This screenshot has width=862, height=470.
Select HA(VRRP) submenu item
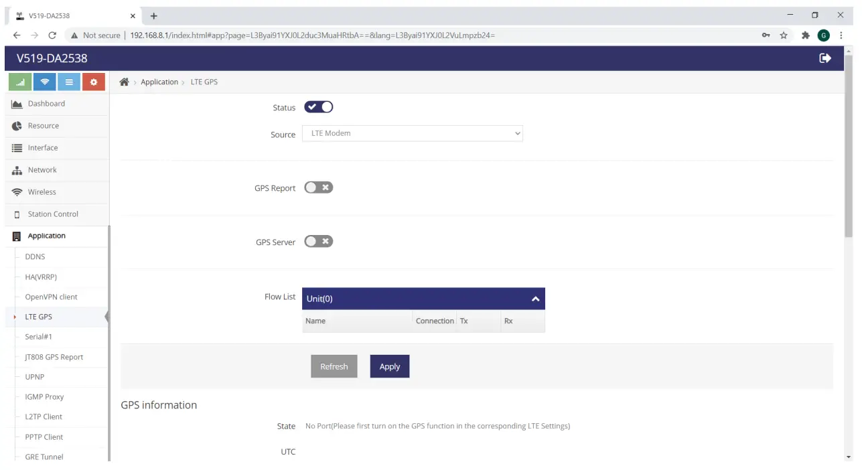coord(40,277)
